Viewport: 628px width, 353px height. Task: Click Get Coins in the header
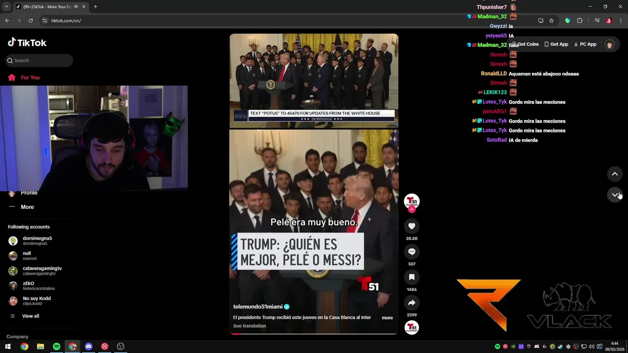[x=525, y=44]
